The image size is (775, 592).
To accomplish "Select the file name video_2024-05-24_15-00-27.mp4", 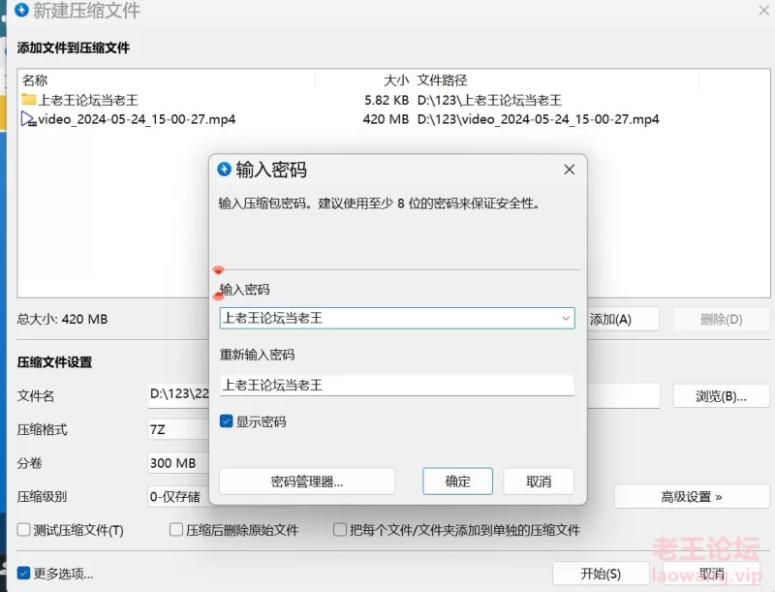I will [137, 119].
